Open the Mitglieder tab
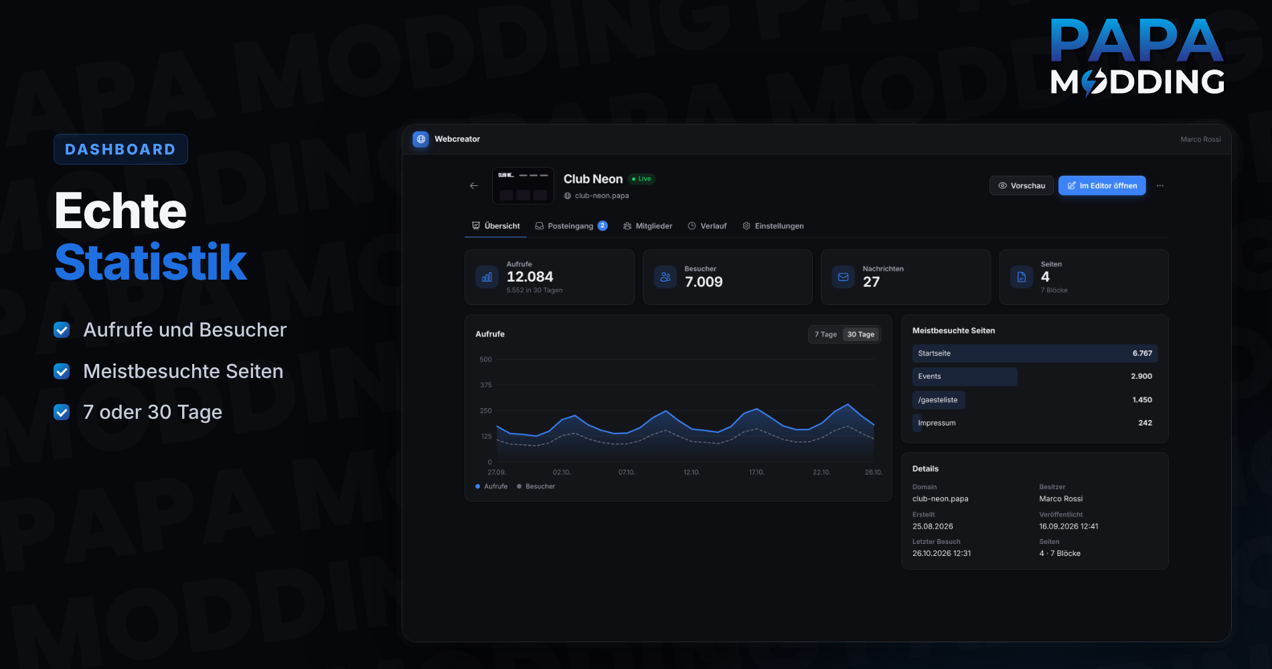Image resolution: width=1272 pixels, height=669 pixels. (647, 226)
